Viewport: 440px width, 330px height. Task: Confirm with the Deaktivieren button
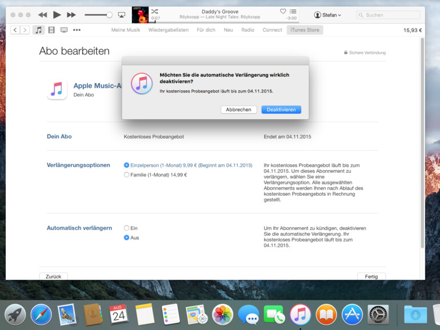281,110
